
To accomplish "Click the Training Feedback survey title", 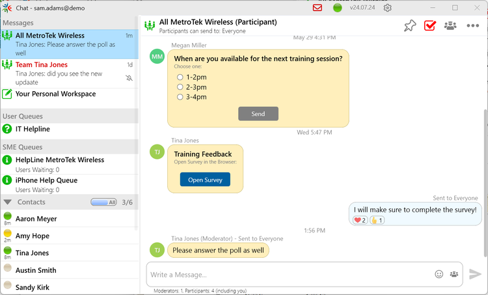I will tap(203, 154).
